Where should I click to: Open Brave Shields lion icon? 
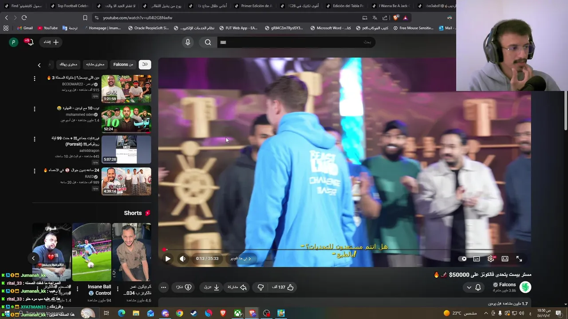[x=396, y=18]
